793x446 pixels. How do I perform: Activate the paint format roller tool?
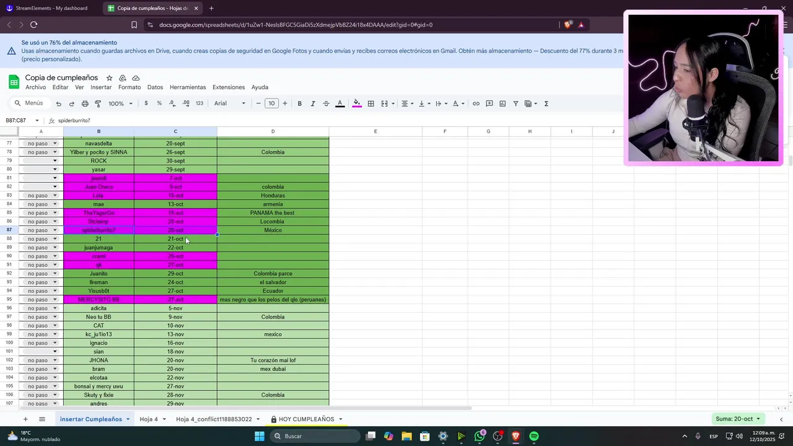click(x=98, y=103)
